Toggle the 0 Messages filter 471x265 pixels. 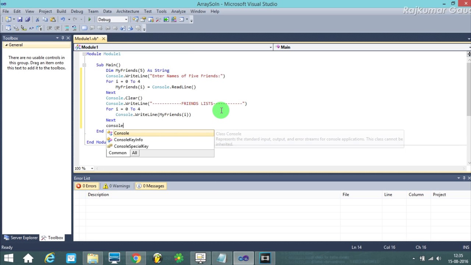coord(150,186)
